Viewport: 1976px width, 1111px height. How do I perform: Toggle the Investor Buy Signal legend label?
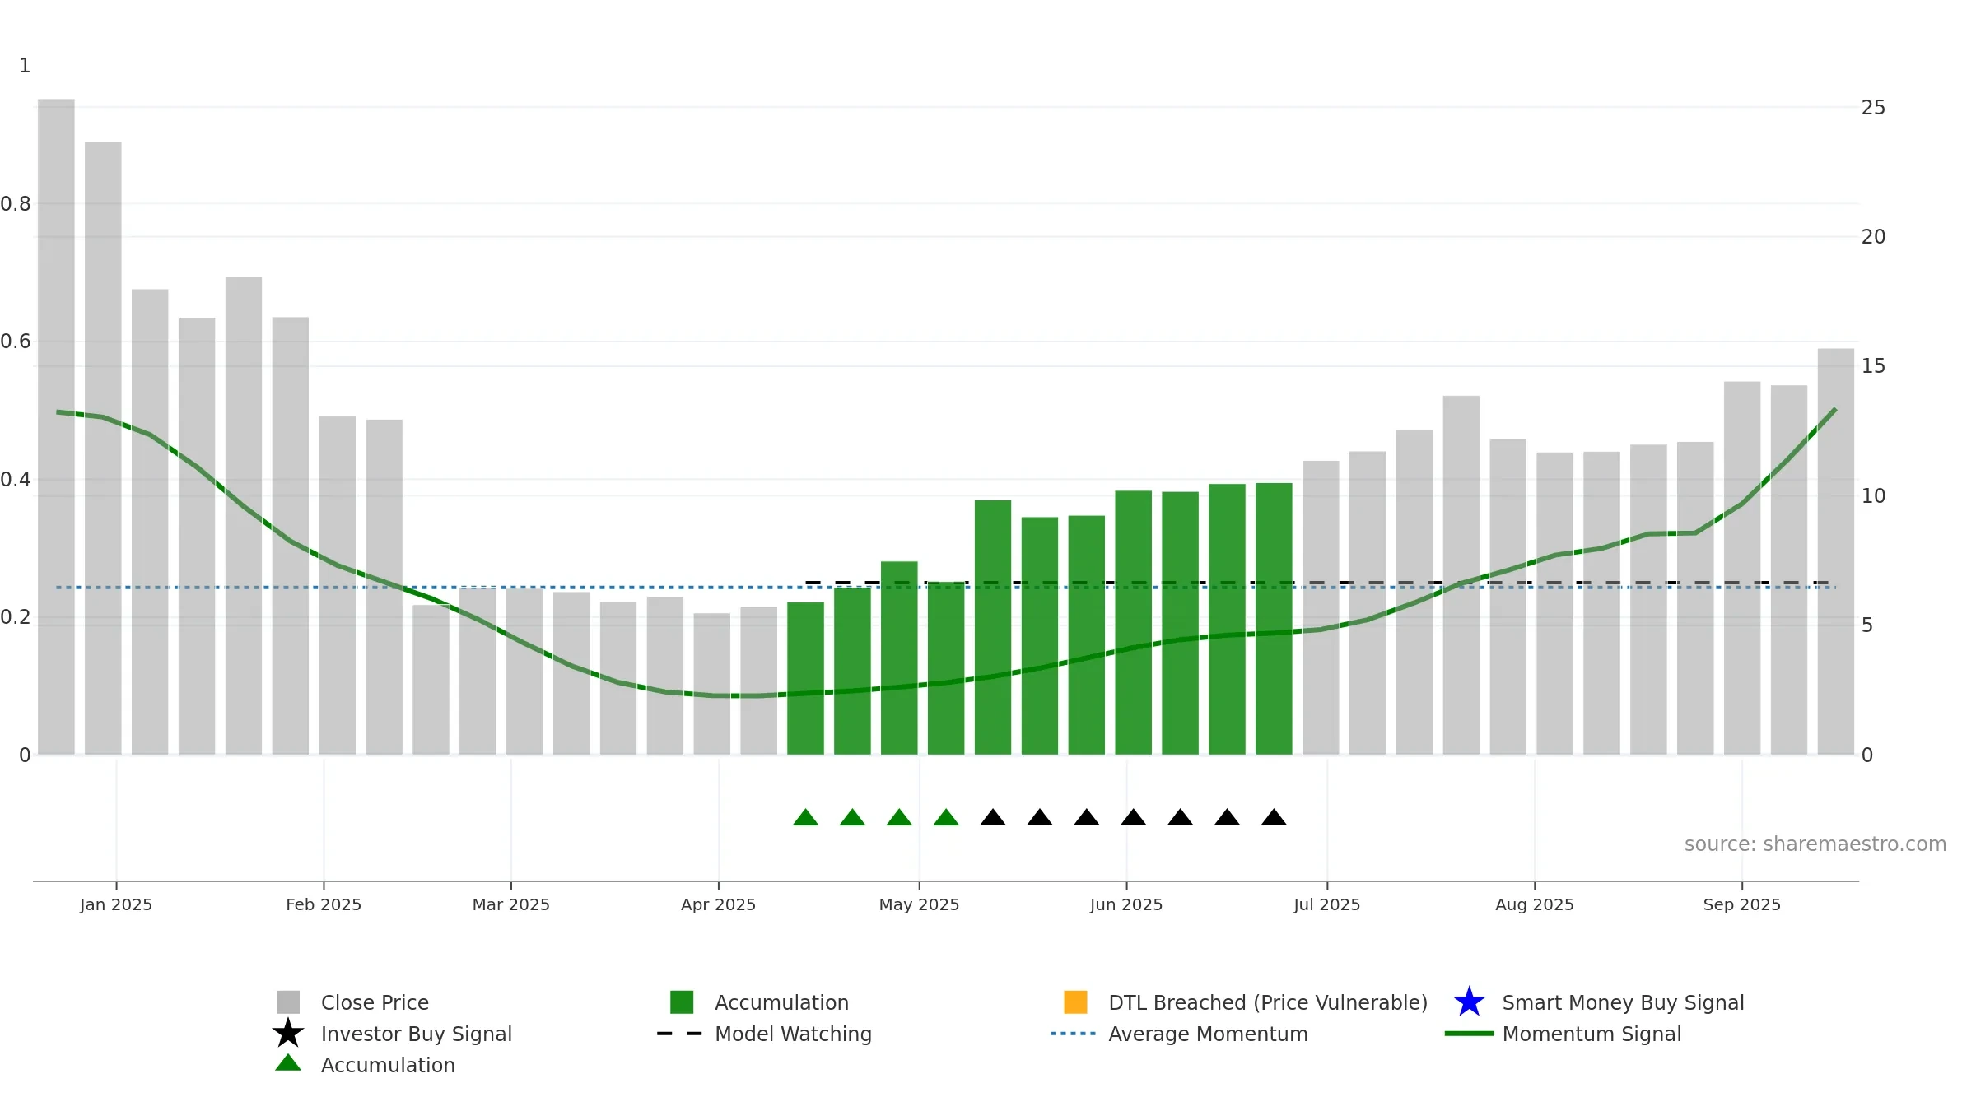pos(417,1034)
